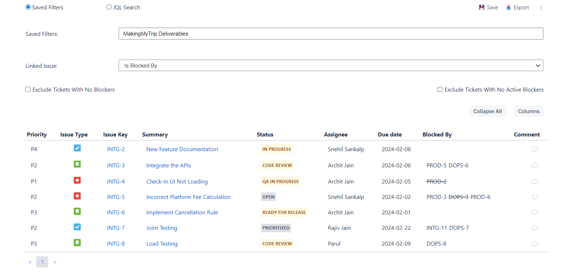Image resolution: width=561 pixels, height=279 pixels.
Task: Open Implement Cancellation Rule link
Action: [182, 213]
